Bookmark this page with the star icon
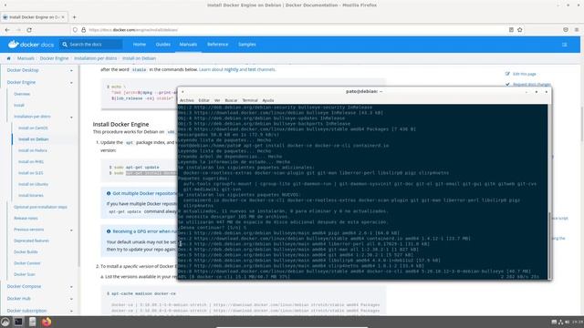Image resolution: width=584 pixels, height=328 pixels. click(x=520, y=30)
